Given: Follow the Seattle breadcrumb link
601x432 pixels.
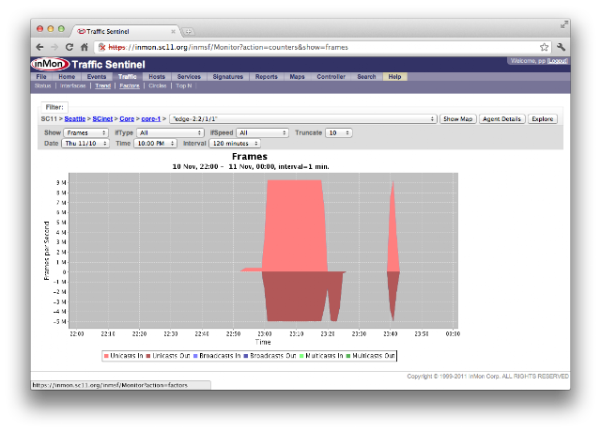Looking at the screenshot, I should tap(75, 119).
